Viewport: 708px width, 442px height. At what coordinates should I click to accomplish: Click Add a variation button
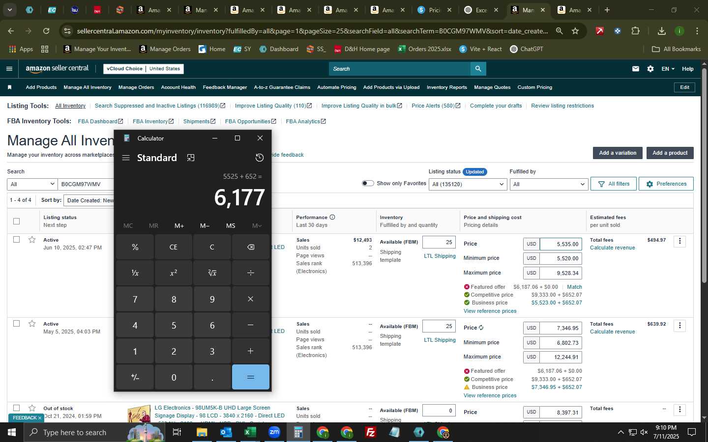point(618,153)
